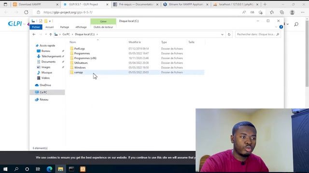
Task: Open recent locations dropdown arrow
Action: point(46,34)
